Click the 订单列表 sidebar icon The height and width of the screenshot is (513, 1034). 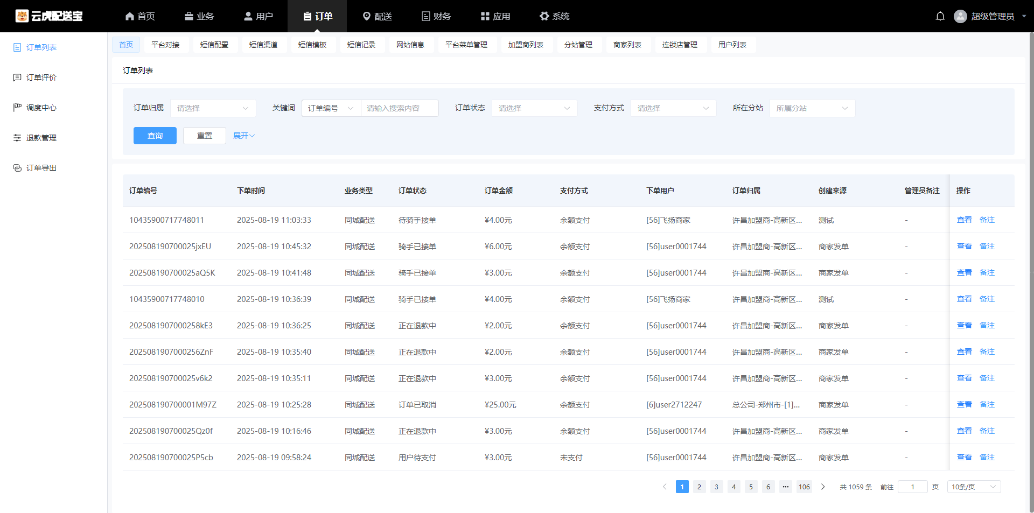(x=17, y=47)
